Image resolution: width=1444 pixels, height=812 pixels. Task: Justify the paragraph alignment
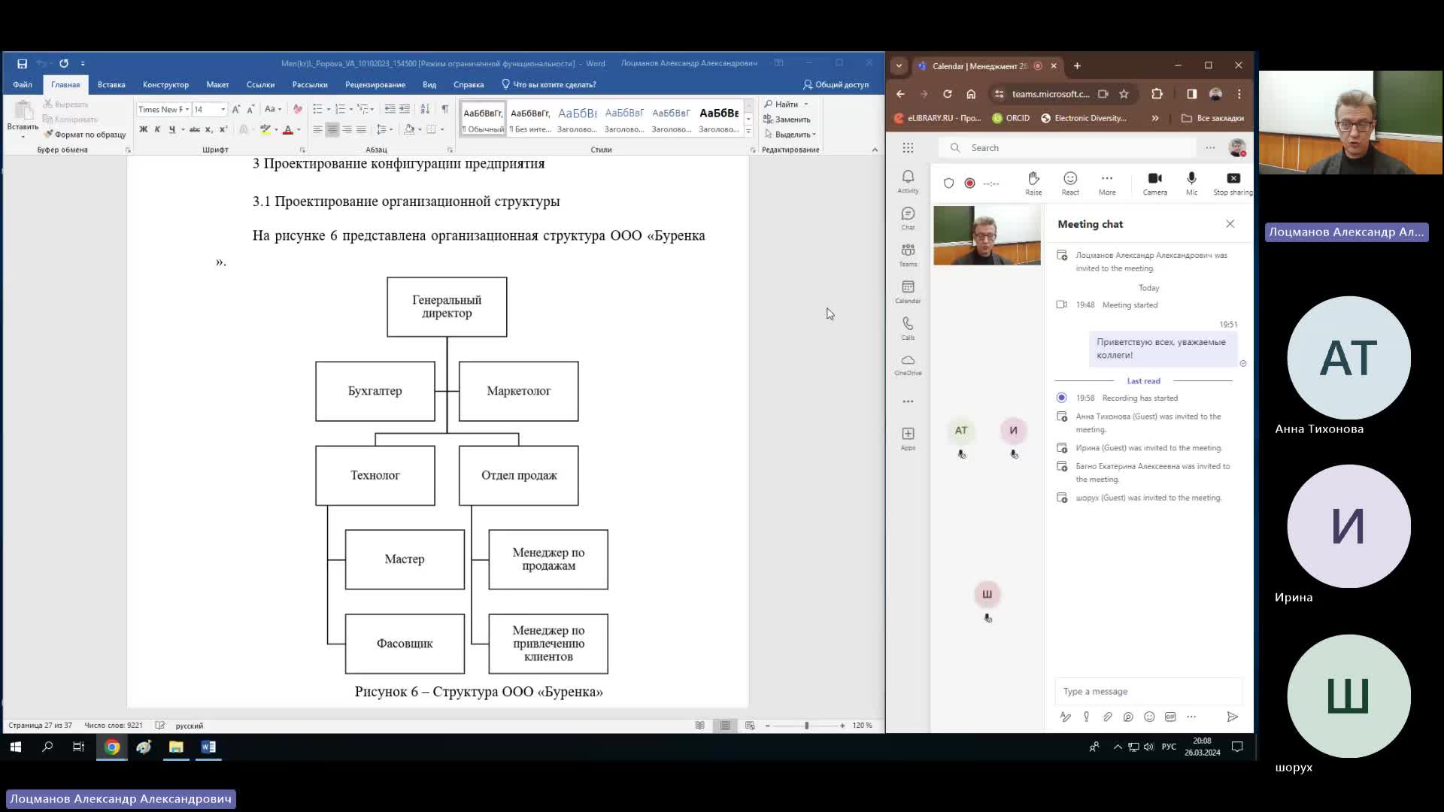361,129
